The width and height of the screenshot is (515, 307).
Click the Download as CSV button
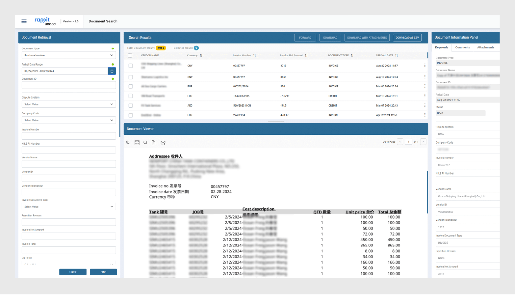pyautogui.click(x=407, y=38)
